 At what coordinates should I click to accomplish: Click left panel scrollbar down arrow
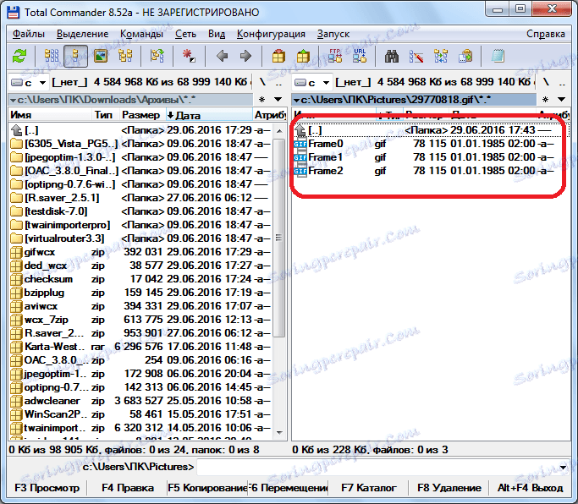(279, 433)
